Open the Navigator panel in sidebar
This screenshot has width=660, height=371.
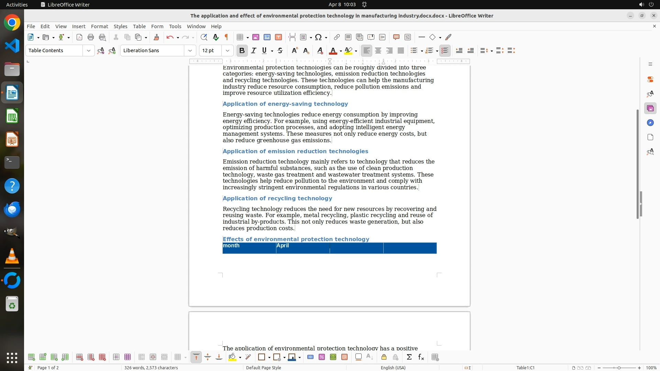[x=650, y=123]
